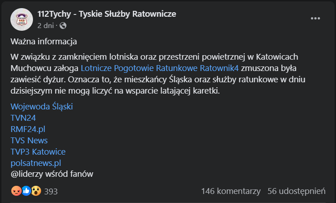Click the 'Ważna informacja' post heading text
This screenshot has width=336, height=203.
(44, 42)
